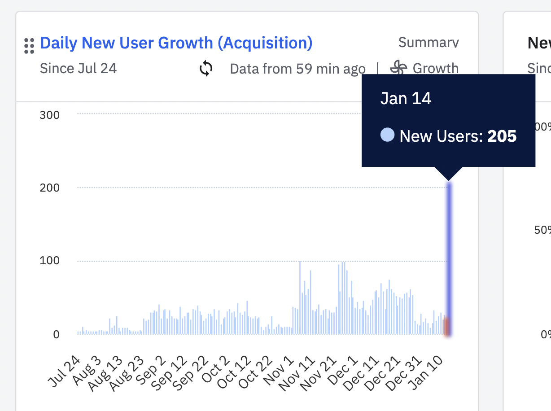Select the tallest bar near Nov 1
The width and height of the screenshot is (551, 411).
coord(300,297)
